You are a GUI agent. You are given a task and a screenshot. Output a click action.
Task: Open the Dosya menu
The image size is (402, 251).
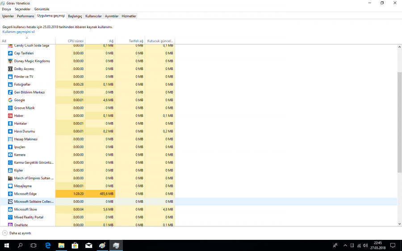(x=6, y=9)
